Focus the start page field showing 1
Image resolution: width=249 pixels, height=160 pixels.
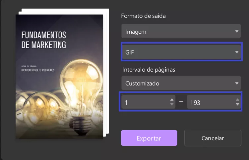pos(148,102)
